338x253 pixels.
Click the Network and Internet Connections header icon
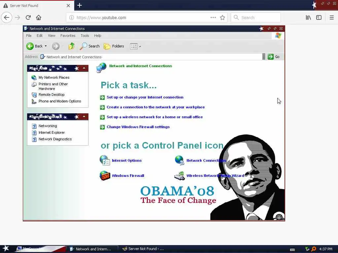pos(101,68)
